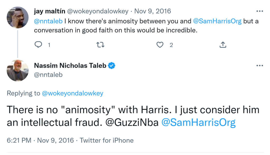The width and height of the screenshot is (270, 155).
Task: Open more options on Taleb's tweet
Action: point(260,65)
